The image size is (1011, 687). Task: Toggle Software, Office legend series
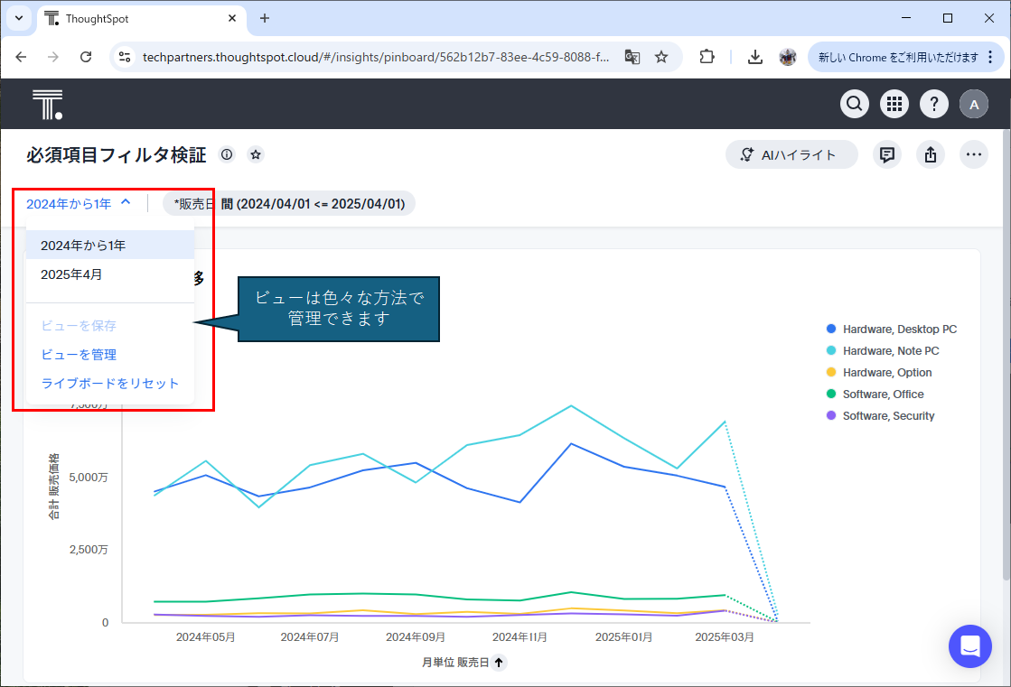pos(883,395)
